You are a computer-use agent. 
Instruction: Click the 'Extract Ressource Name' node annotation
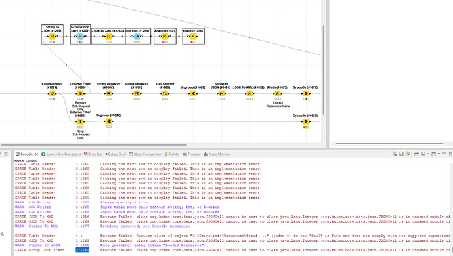pyautogui.click(x=278, y=104)
